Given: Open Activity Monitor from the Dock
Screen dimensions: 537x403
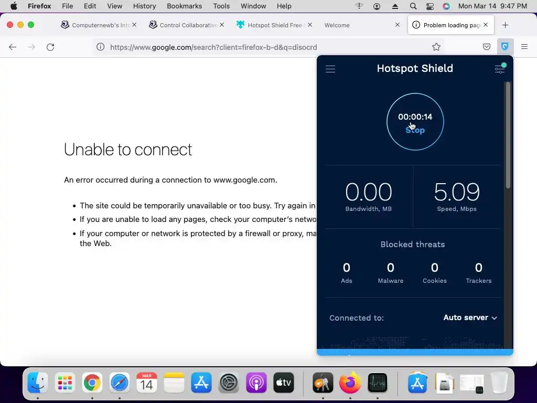Looking at the screenshot, I should (378, 383).
